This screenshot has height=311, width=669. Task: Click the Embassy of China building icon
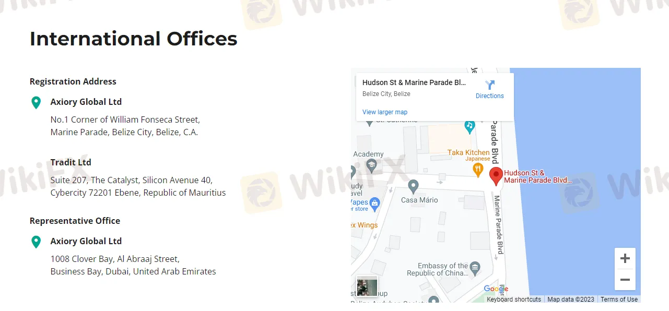tap(475, 268)
